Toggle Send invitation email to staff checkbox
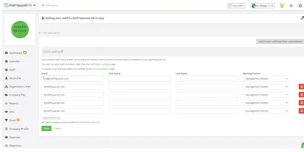Screen dimensions: 304x152 (43, 123)
